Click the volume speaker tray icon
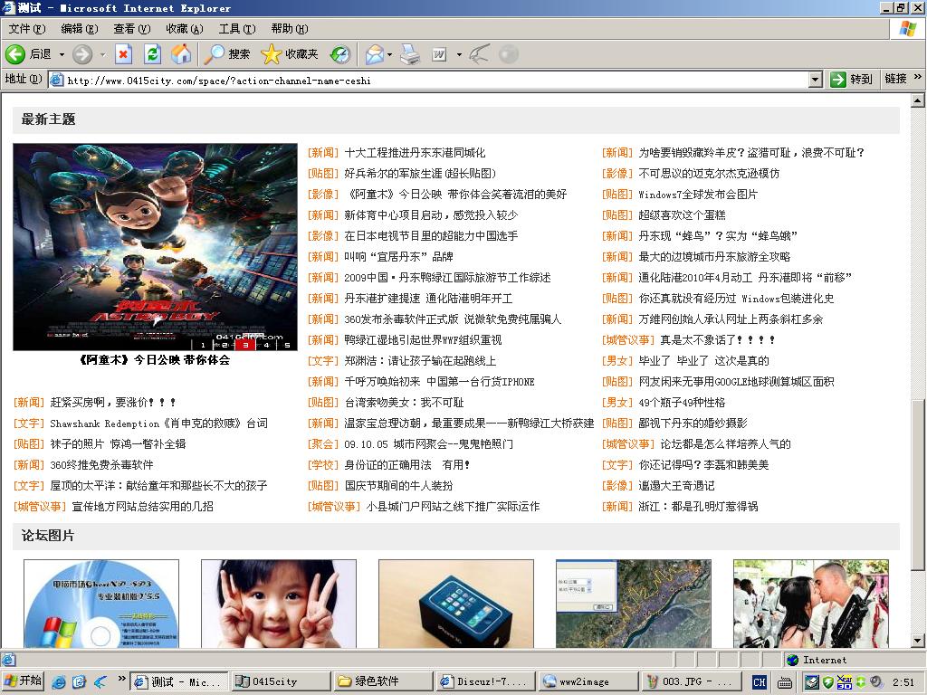927x695 pixels. (876, 682)
